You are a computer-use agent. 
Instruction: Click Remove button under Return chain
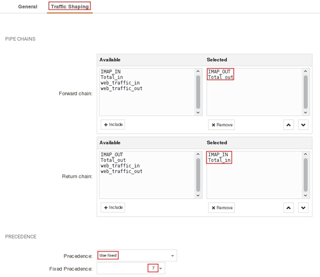point(221,208)
